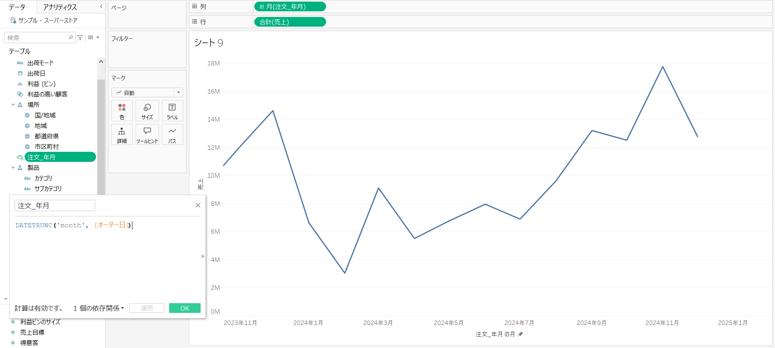Click the sheet title シート 9
Viewport: 775px width, 348px height.
pyautogui.click(x=208, y=43)
